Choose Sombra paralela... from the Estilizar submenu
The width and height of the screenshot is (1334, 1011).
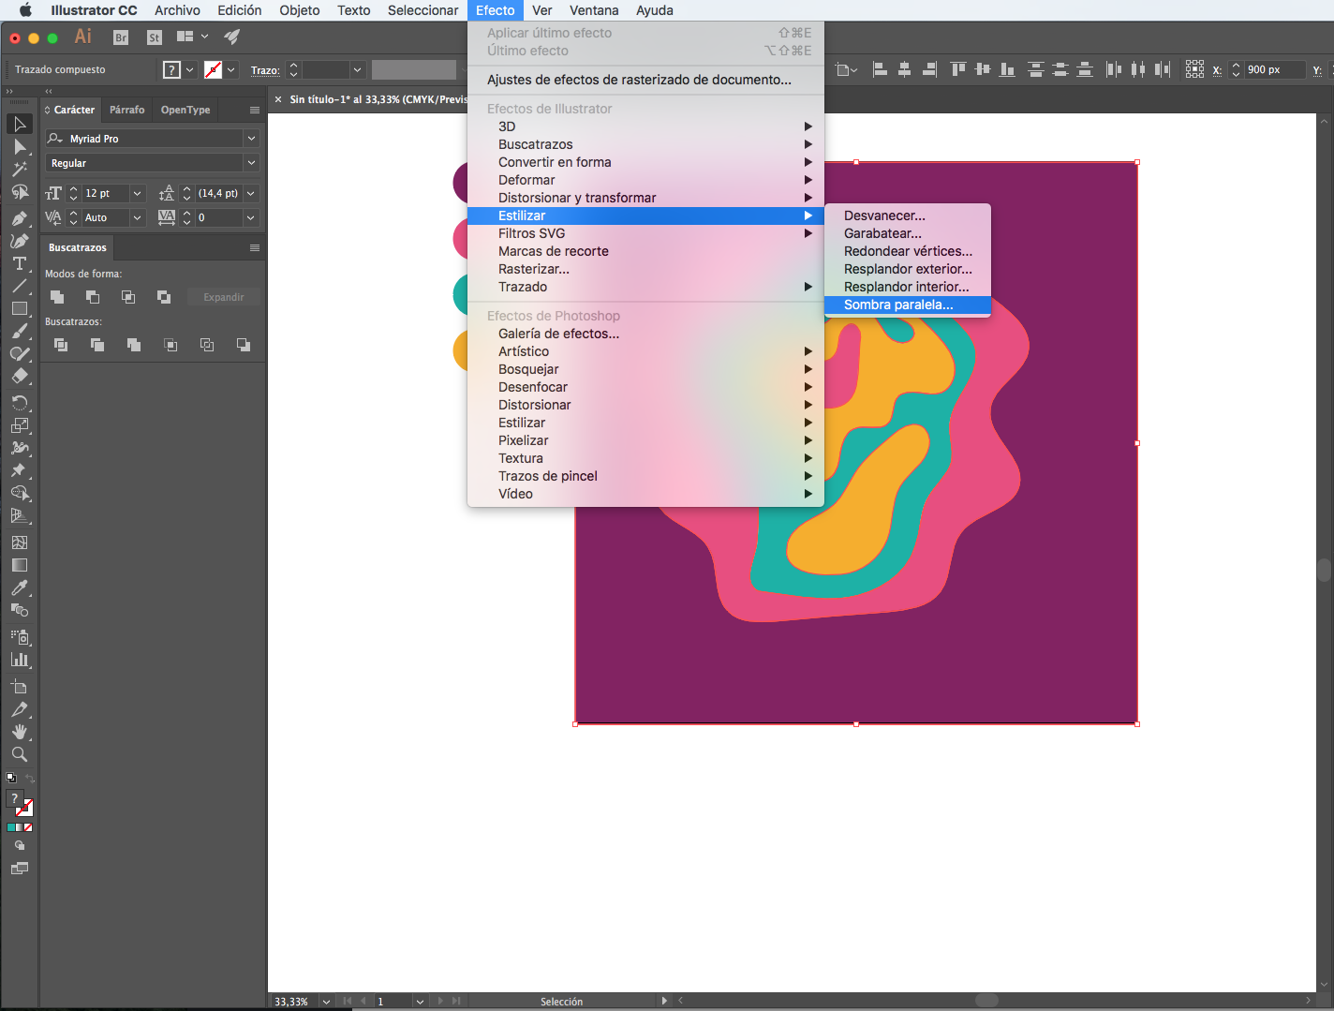(907, 305)
